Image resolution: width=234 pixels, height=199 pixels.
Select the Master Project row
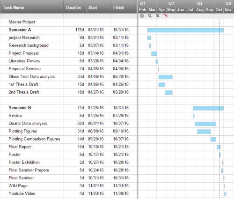click(68, 22)
